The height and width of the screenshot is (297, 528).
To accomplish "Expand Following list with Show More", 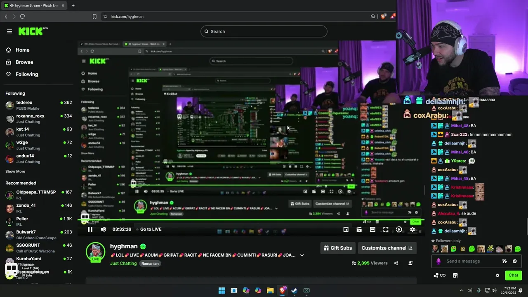I will coord(15,171).
